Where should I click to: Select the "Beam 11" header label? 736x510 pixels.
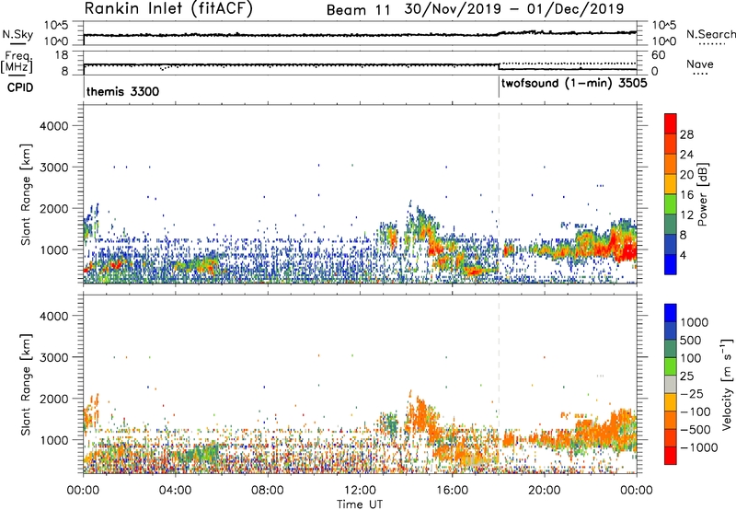pyautogui.click(x=359, y=10)
